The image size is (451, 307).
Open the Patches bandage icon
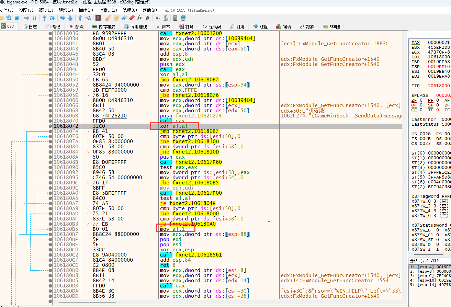(x=108, y=18)
